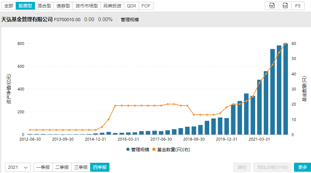The width and height of the screenshot is (311, 173).
Task: Click x-axis label 2018-09-30
Action: 194,139
